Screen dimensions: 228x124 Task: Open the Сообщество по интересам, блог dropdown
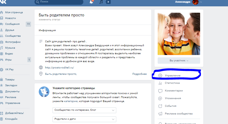click(84, 110)
